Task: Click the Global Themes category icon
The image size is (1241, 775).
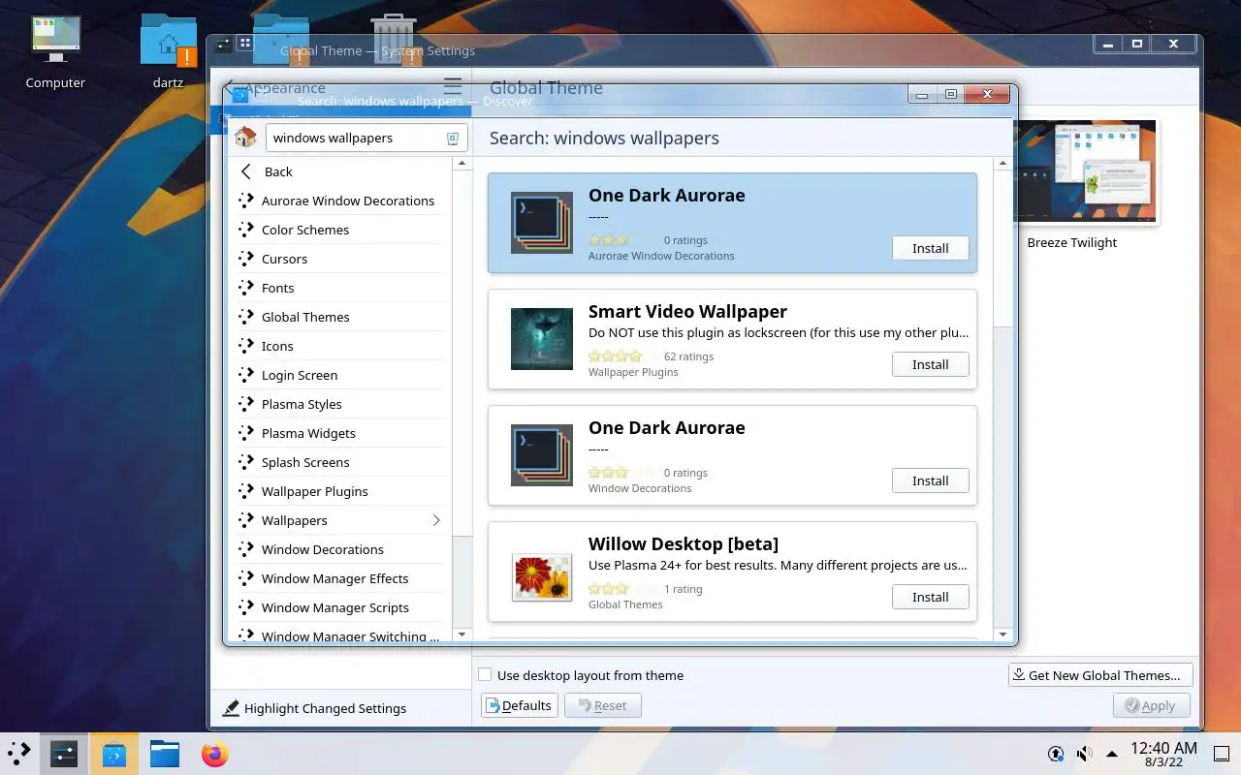Action: (x=245, y=317)
